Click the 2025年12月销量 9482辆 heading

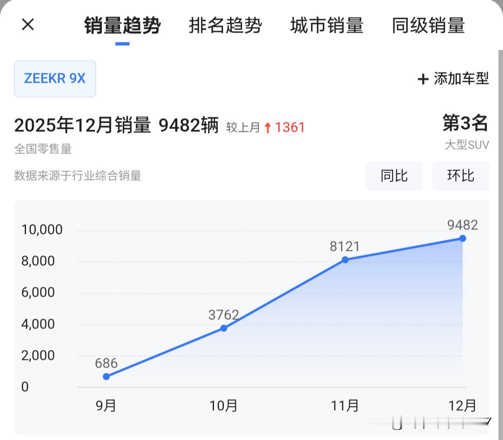click(x=116, y=125)
